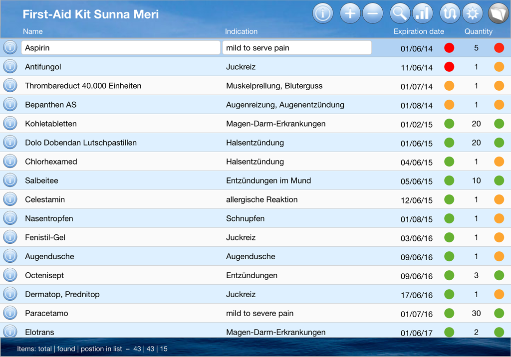The image size is (511, 357).
Task: Open settings with the gear icon
Action: pyautogui.click(x=472, y=13)
